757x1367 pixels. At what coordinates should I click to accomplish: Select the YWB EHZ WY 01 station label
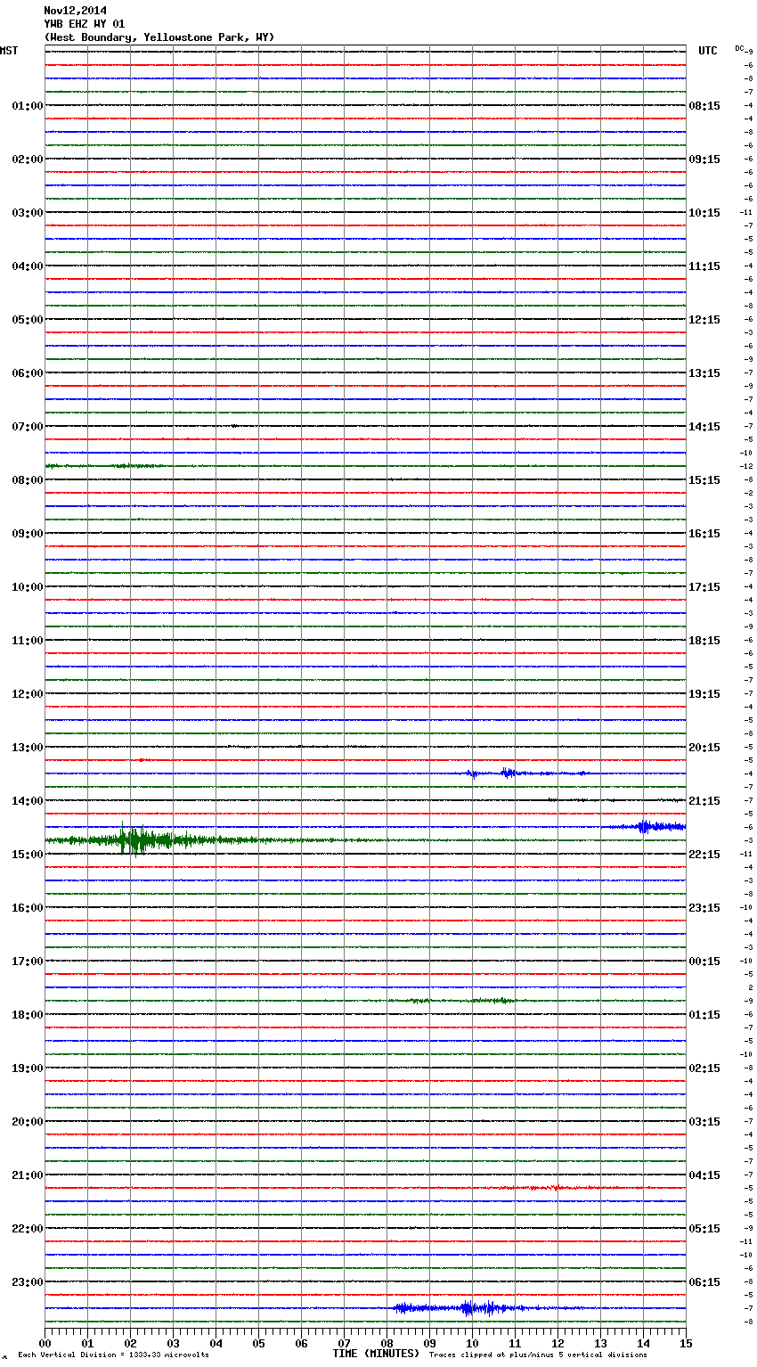(85, 24)
